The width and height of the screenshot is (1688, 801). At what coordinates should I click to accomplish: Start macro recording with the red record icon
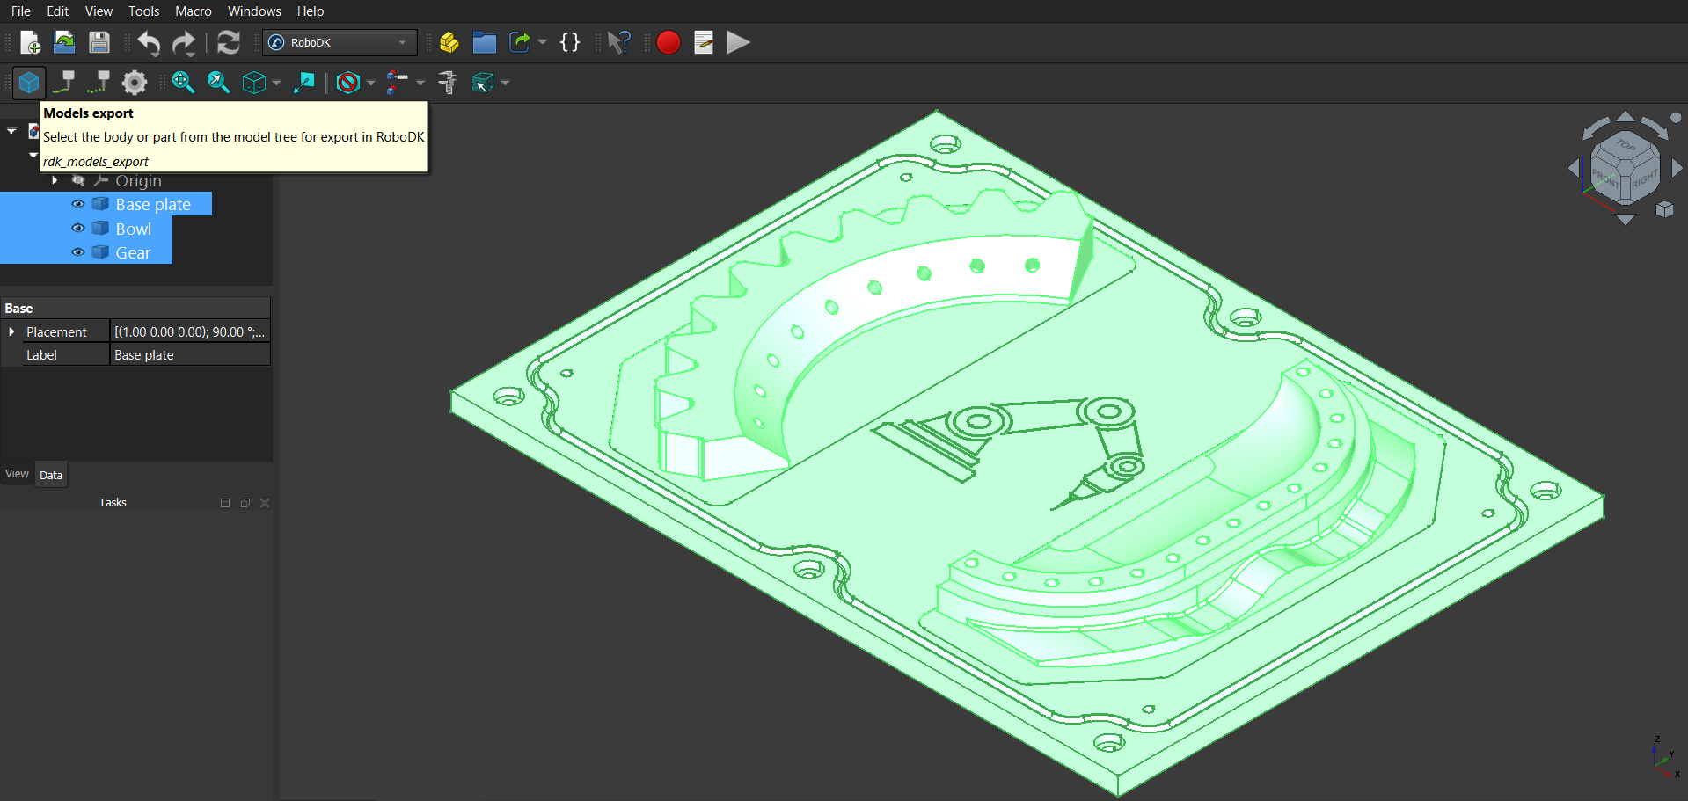point(668,41)
